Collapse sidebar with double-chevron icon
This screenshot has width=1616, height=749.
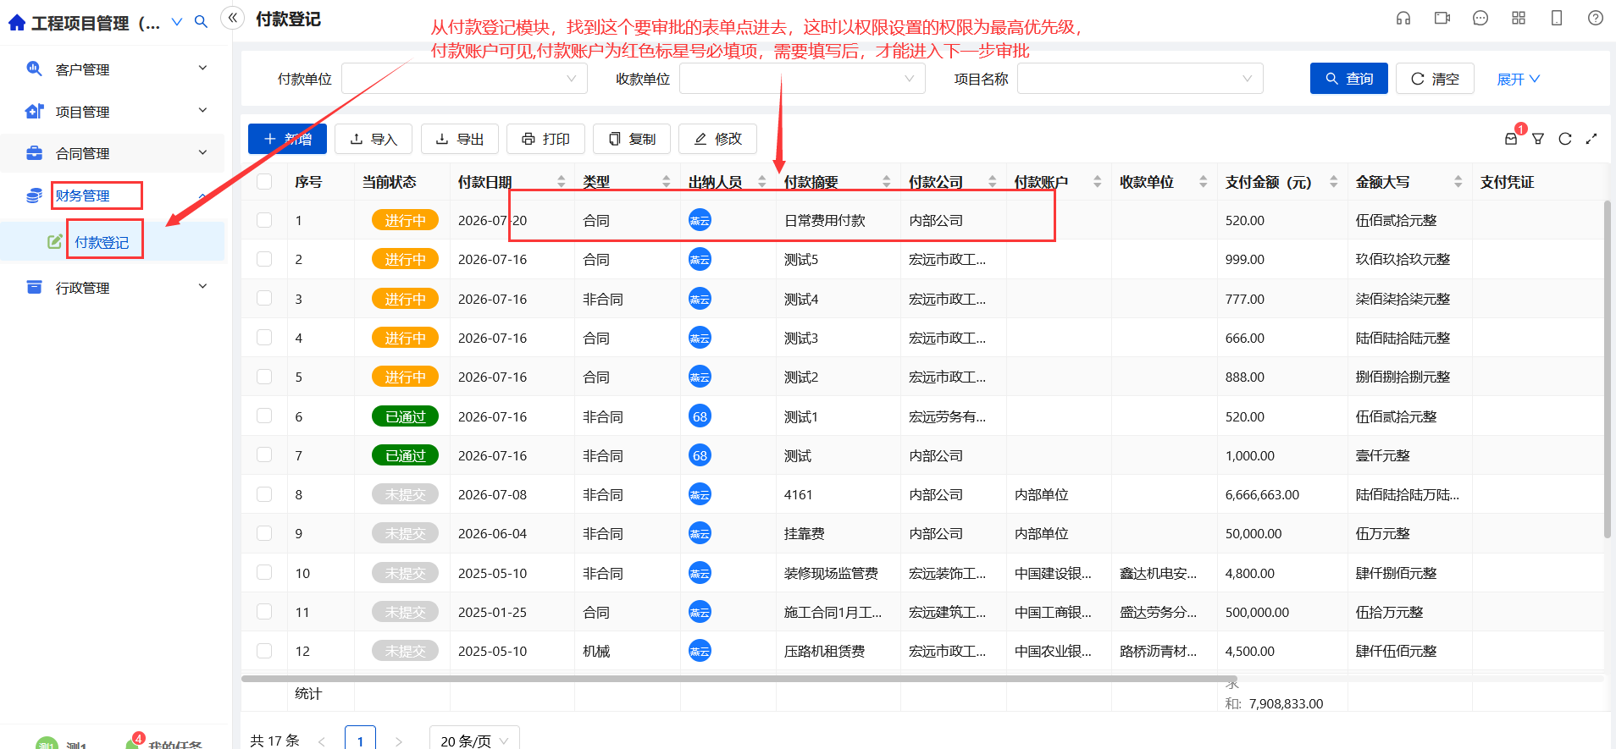click(233, 18)
